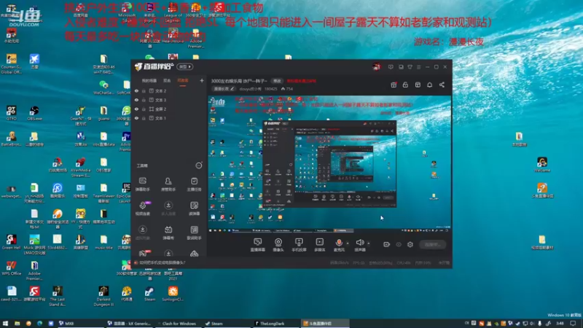
Task: Lock the 文本 3 layer
Action: tap(144, 100)
